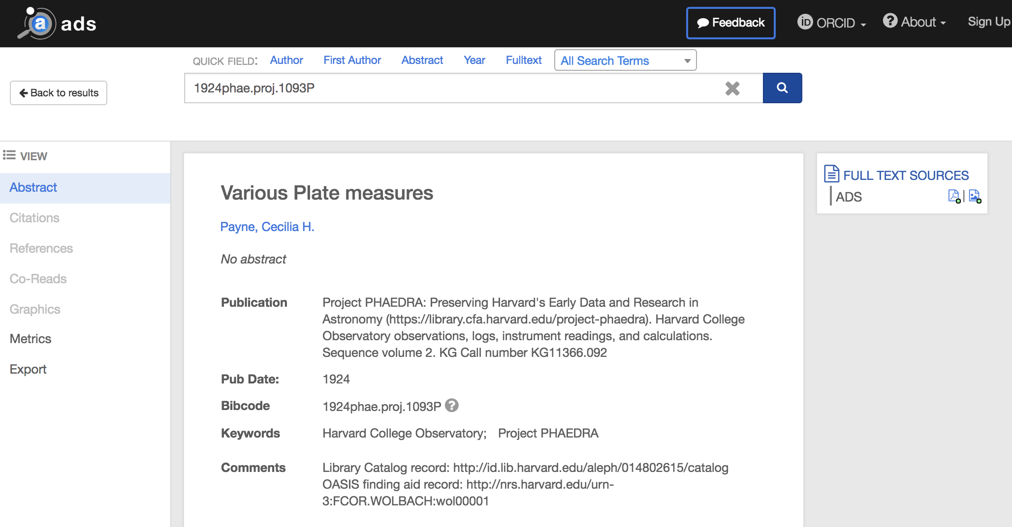Click the Full Text Sources document icon
Viewport: 1012px width, 527px height.
click(832, 174)
